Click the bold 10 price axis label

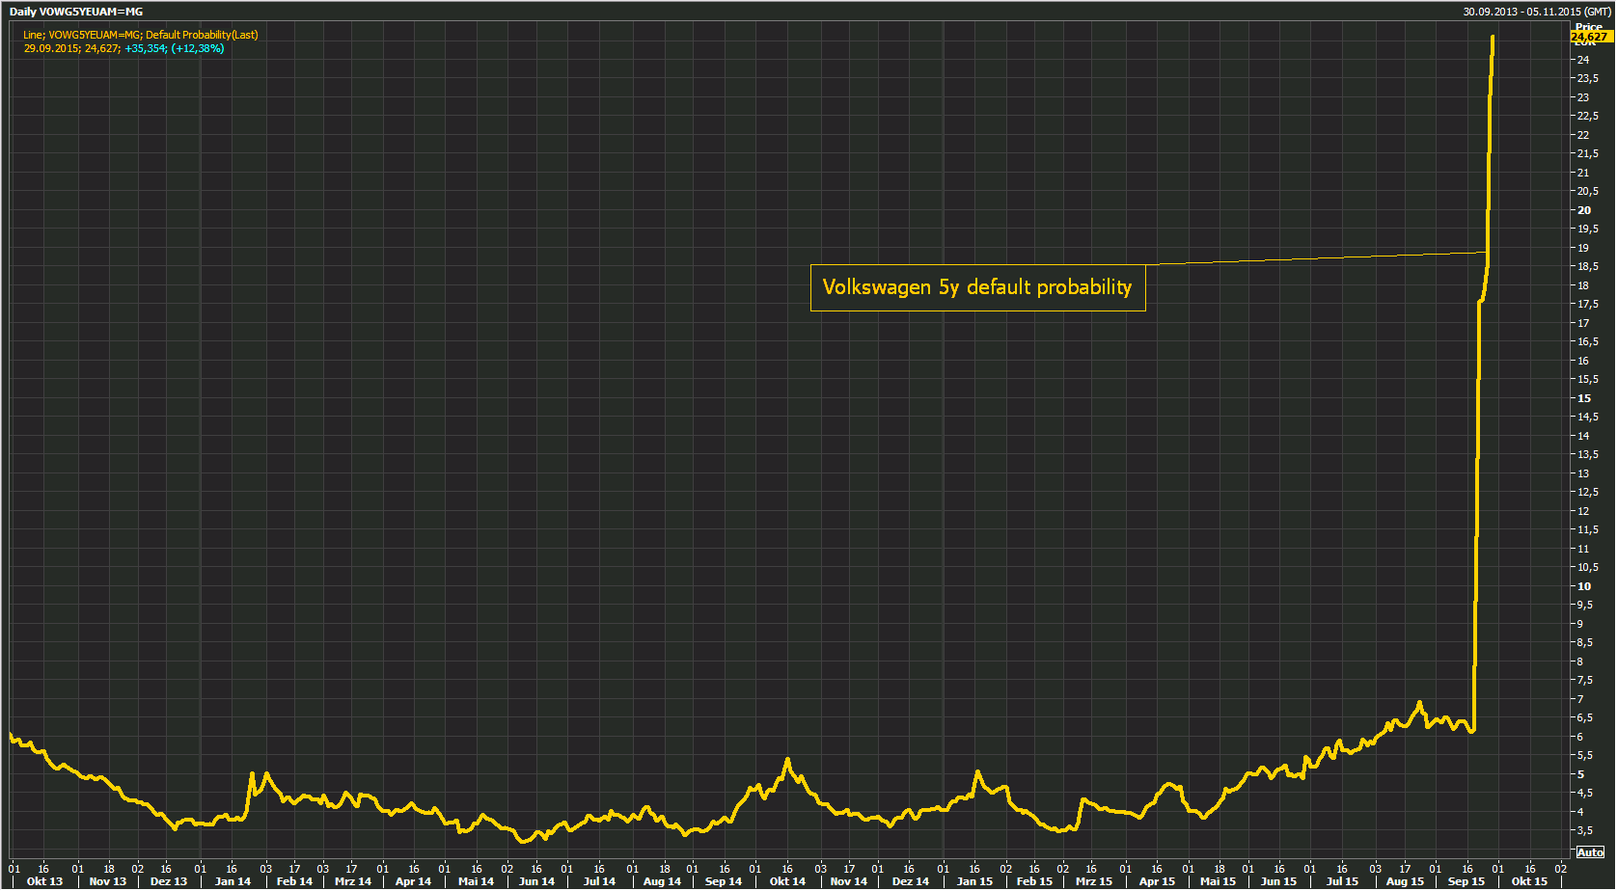pyautogui.click(x=1584, y=586)
